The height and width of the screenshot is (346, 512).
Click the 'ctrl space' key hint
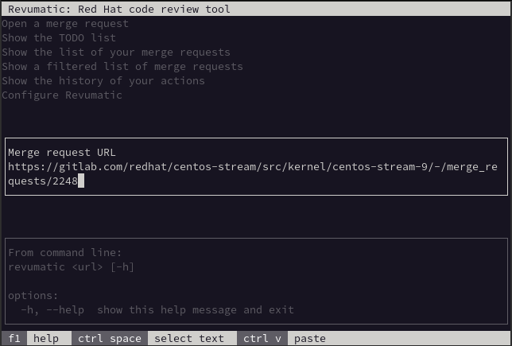point(110,339)
